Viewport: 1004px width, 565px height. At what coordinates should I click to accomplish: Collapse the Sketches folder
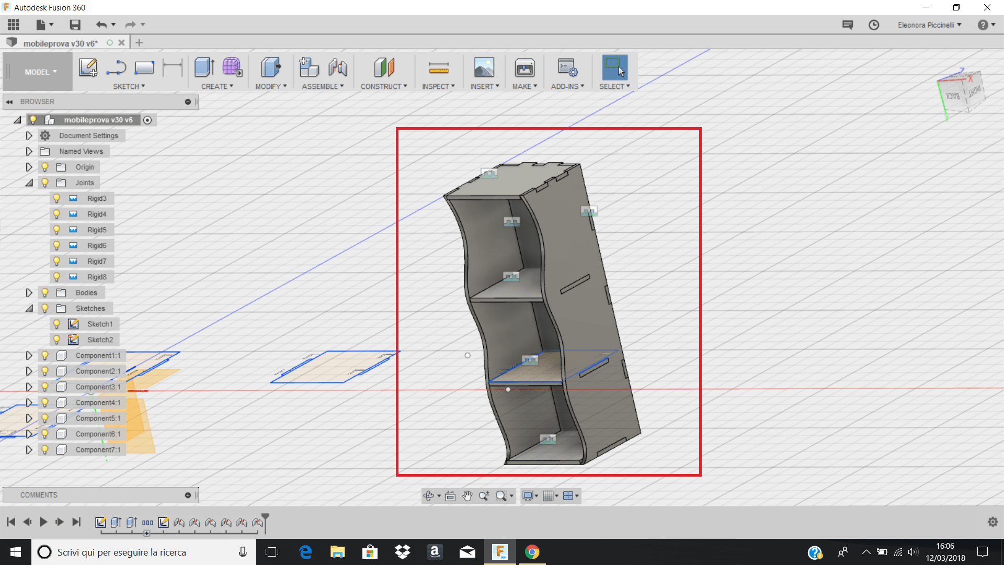pyautogui.click(x=29, y=308)
